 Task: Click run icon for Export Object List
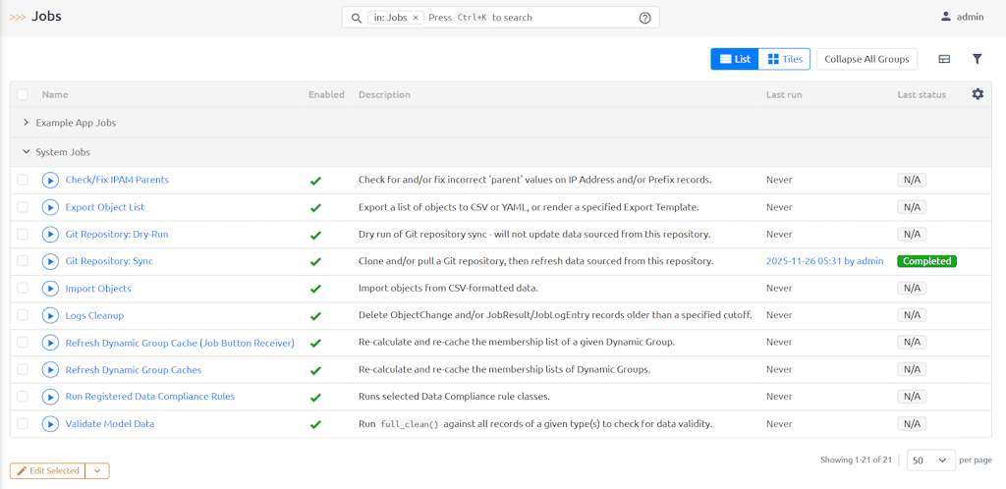pos(50,207)
